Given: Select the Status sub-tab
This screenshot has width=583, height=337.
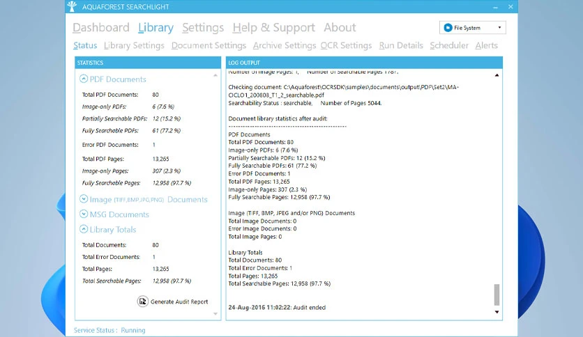Looking at the screenshot, I should coord(85,45).
